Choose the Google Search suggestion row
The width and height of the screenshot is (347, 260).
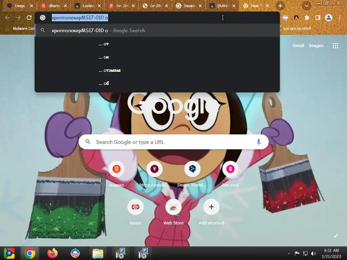click(x=157, y=30)
